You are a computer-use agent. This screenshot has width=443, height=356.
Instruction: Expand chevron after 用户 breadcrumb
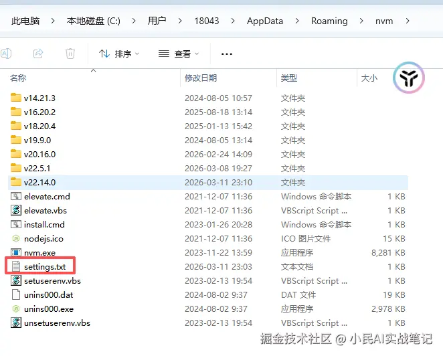pos(180,21)
